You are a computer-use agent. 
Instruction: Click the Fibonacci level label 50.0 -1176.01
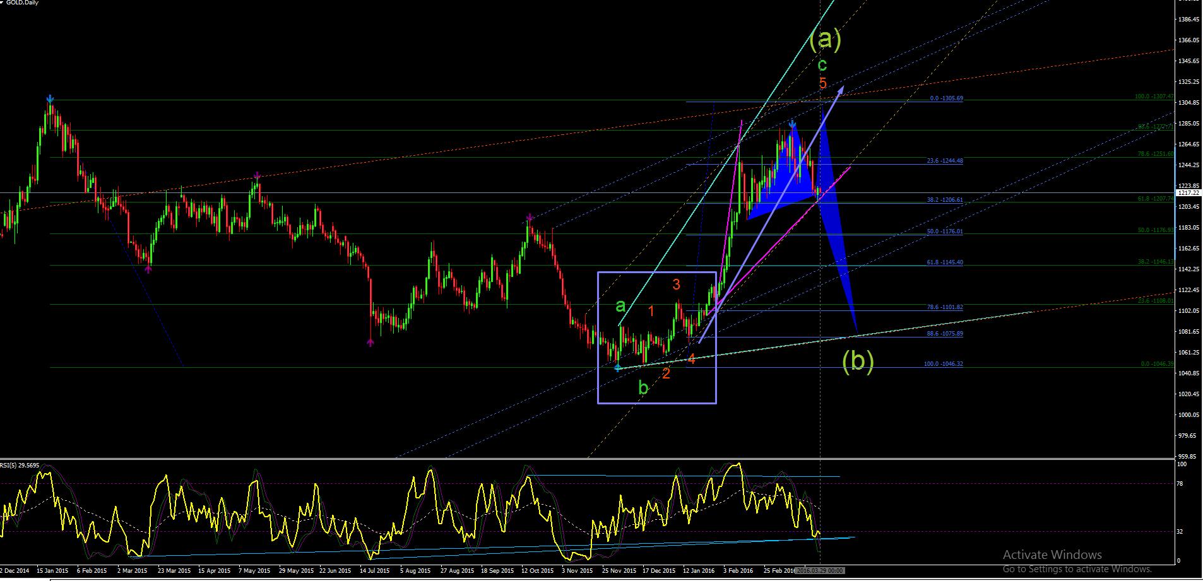945,232
